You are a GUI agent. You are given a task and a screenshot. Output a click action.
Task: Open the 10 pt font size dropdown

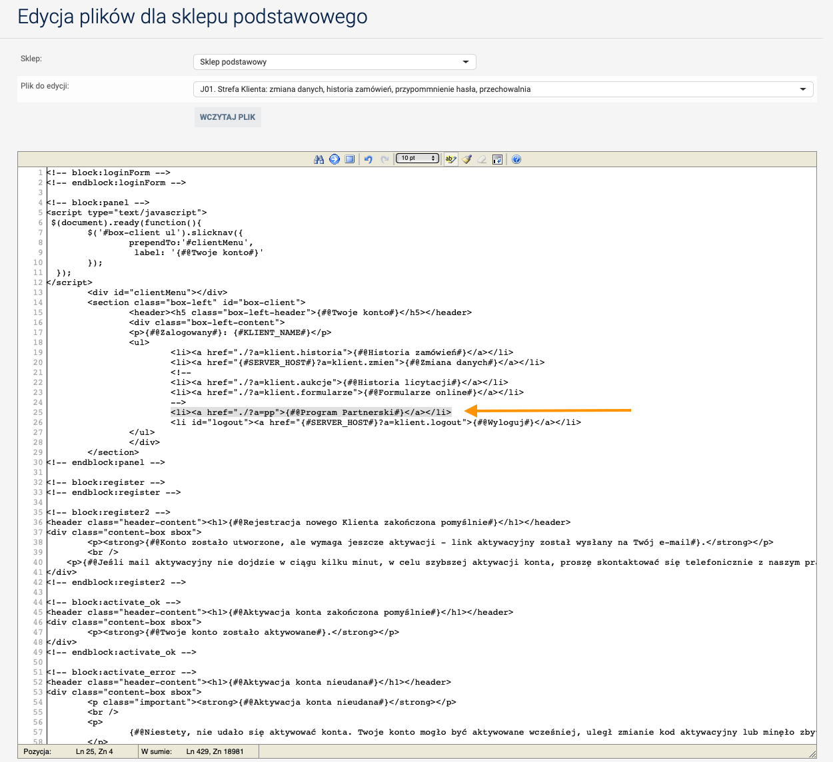pyautogui.click(x=417, y=159)
